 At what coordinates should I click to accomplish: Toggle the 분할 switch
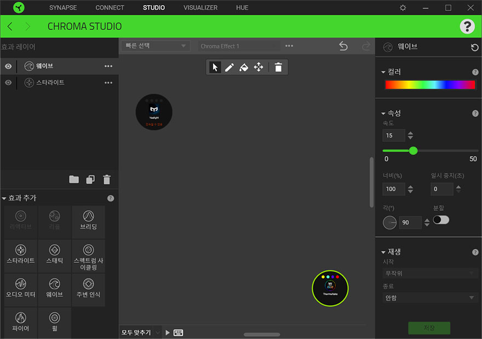coord(441,220)
